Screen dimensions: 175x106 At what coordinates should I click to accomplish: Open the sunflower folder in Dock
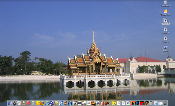(x=114, y=103)
